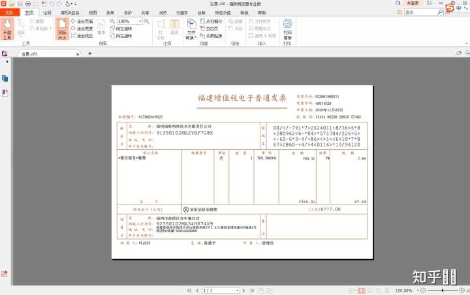Open the Bookmarks panel in sidebar
This screenshot has width=470, height=295.
(5, 93)
